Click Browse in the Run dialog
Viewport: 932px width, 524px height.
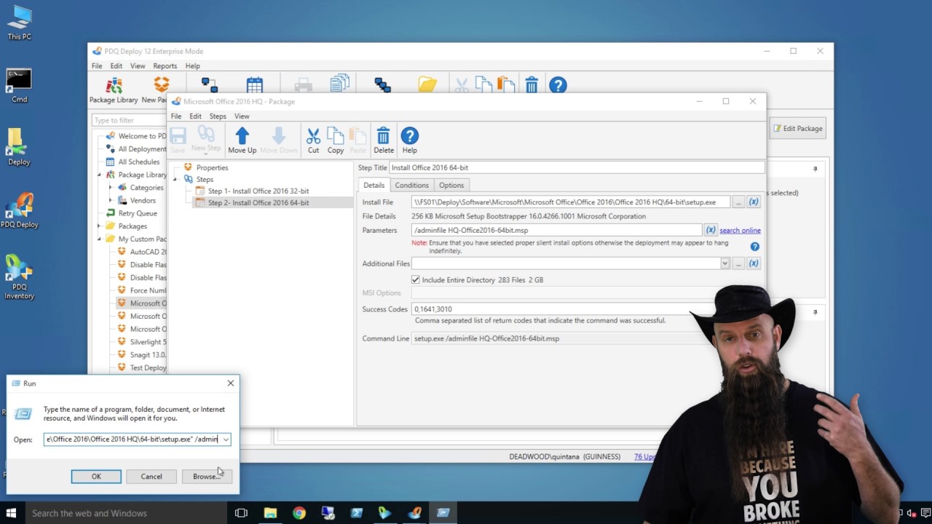tap(207, 476)
